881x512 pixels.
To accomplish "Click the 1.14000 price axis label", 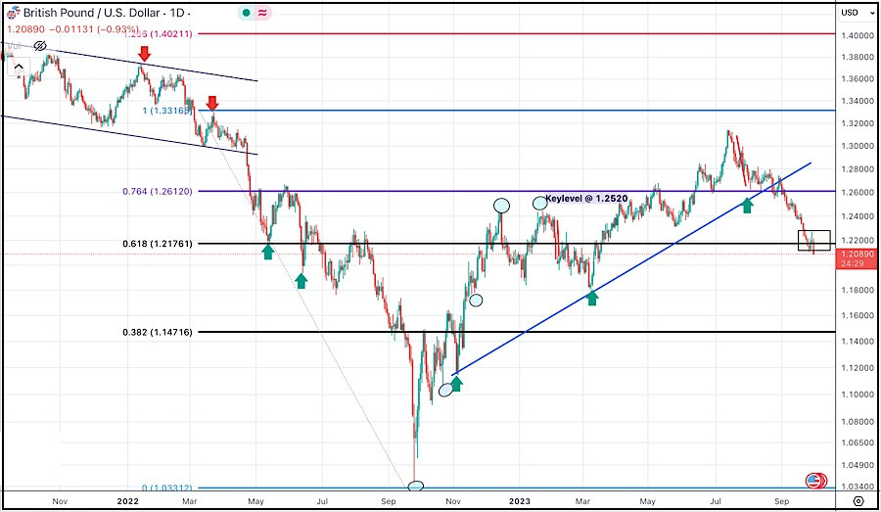I will pos(858,341).
